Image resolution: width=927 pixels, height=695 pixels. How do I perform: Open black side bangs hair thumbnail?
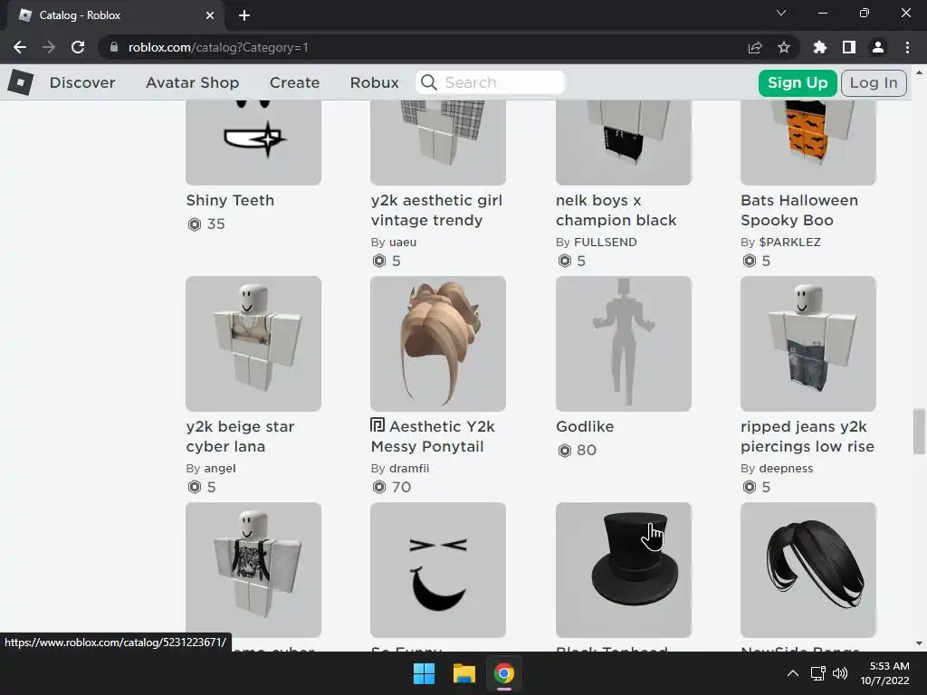tap(808, 570)
